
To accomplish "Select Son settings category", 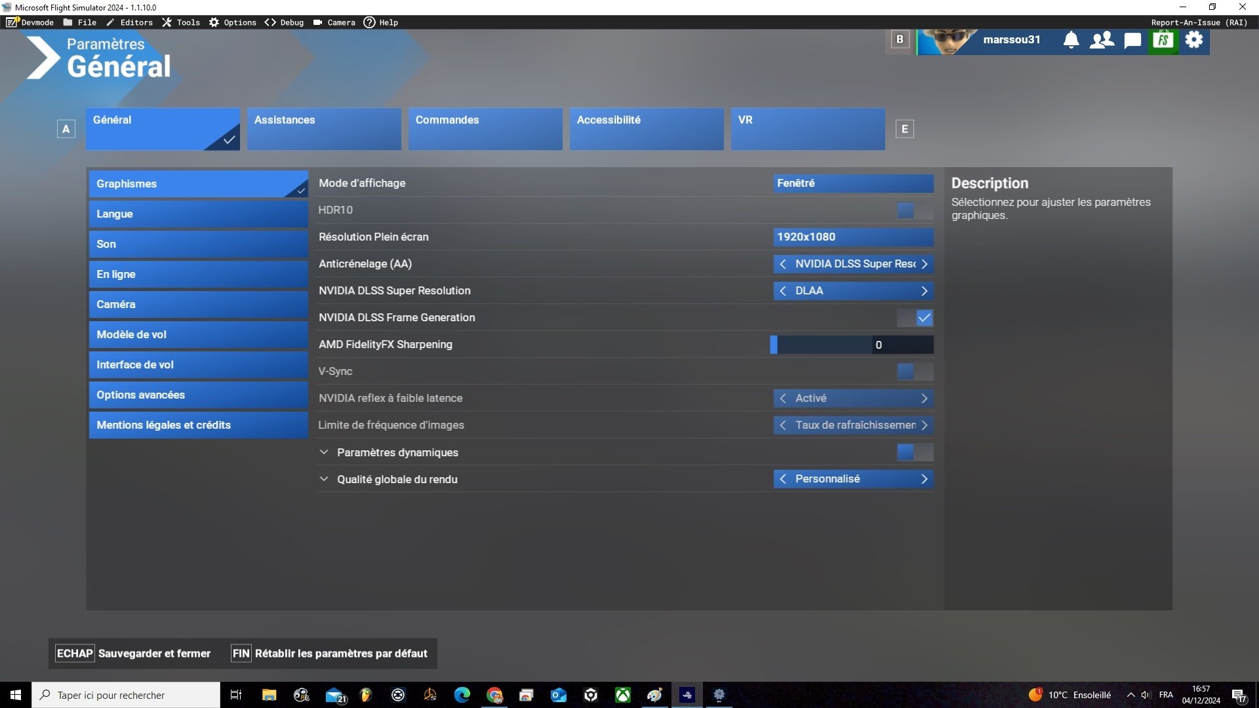I will [x=198, y=245].
